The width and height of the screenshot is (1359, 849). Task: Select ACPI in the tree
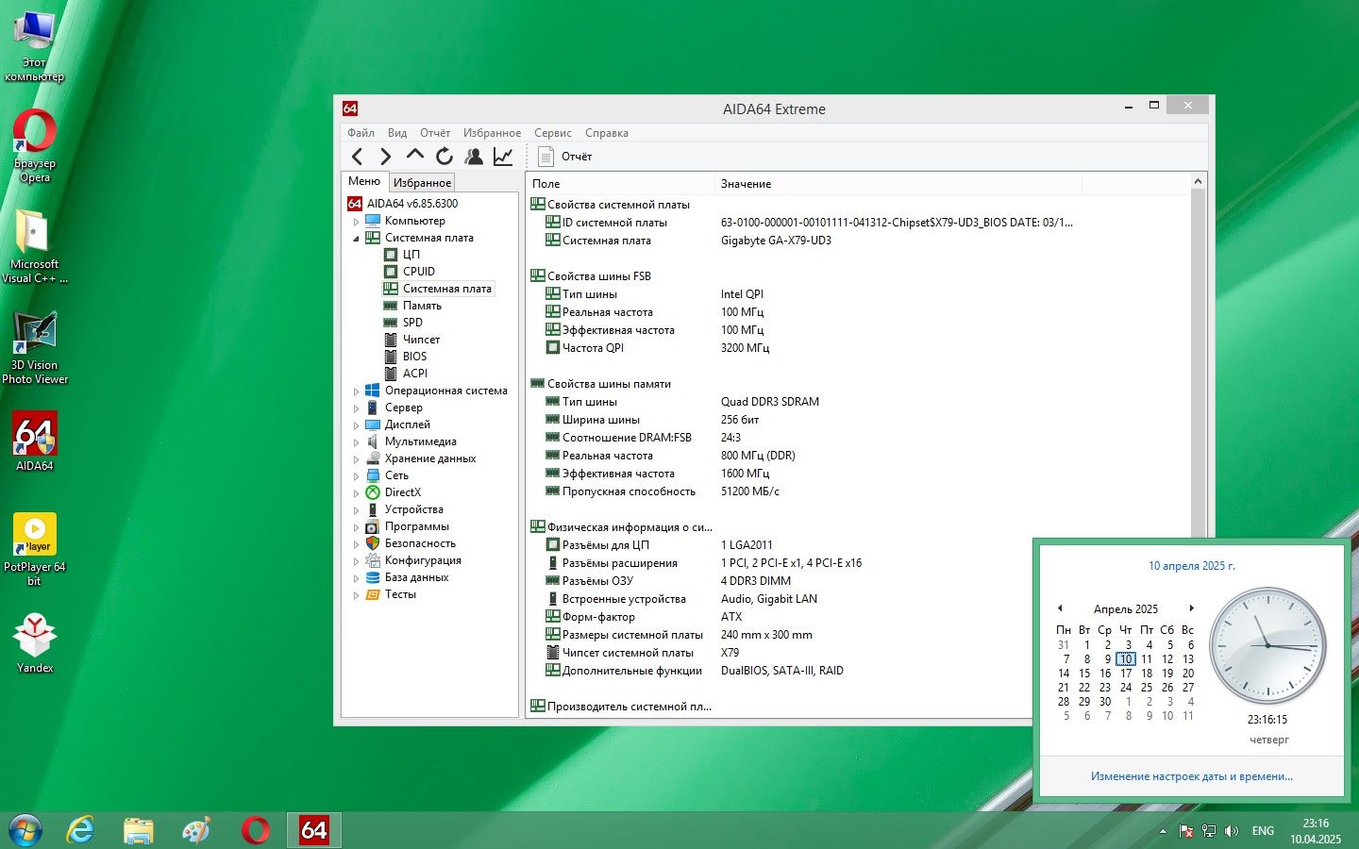[415, 374]
